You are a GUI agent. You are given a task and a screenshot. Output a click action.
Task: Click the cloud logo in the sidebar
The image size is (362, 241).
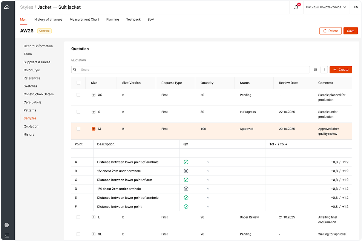[7, 7]
